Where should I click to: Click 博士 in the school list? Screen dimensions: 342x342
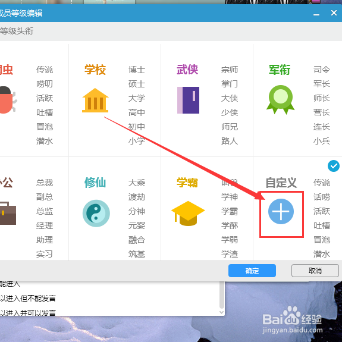137,70
